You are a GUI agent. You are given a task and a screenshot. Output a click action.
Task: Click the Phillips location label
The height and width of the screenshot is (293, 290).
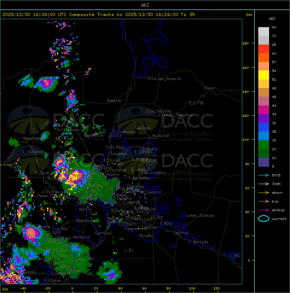144,219
